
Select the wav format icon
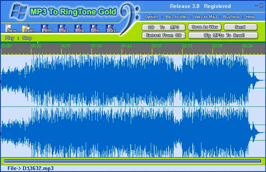tap(111, 28)
